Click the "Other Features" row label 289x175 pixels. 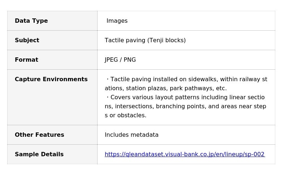click(x=39, y=135)
